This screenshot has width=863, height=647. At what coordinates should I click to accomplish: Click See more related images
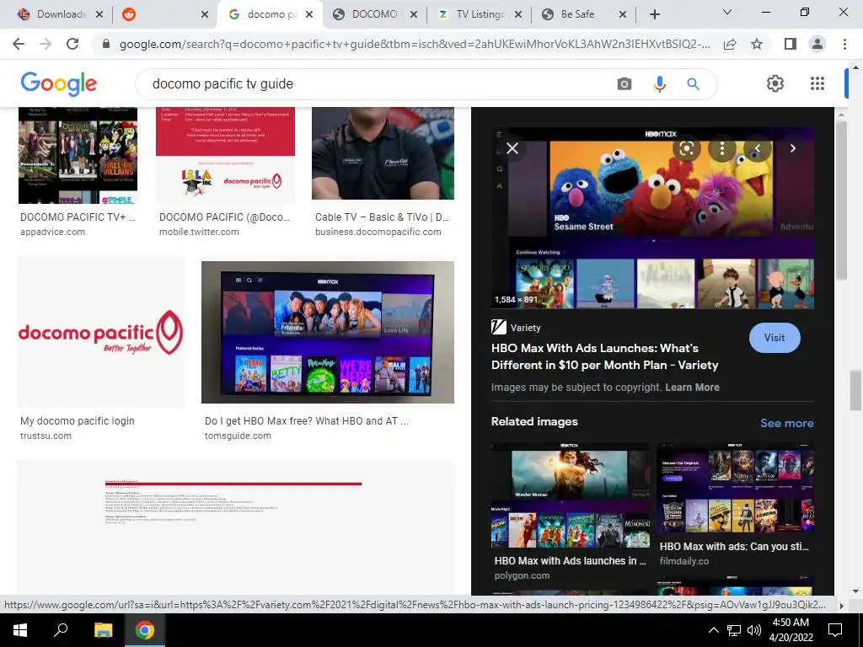786,423
